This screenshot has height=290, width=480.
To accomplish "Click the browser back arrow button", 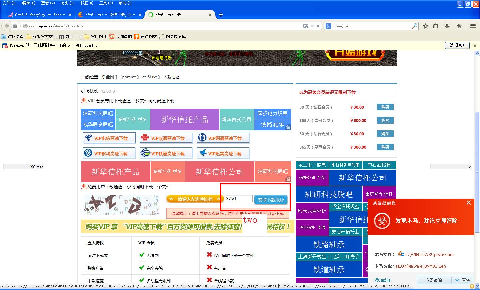I will click(x=6, y=26).
